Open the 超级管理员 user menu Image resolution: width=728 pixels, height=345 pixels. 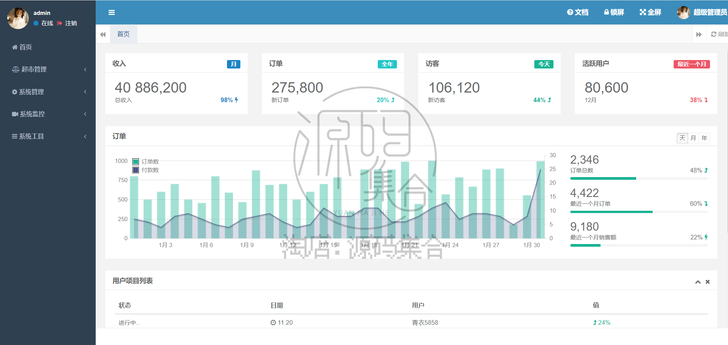(702, 12)
